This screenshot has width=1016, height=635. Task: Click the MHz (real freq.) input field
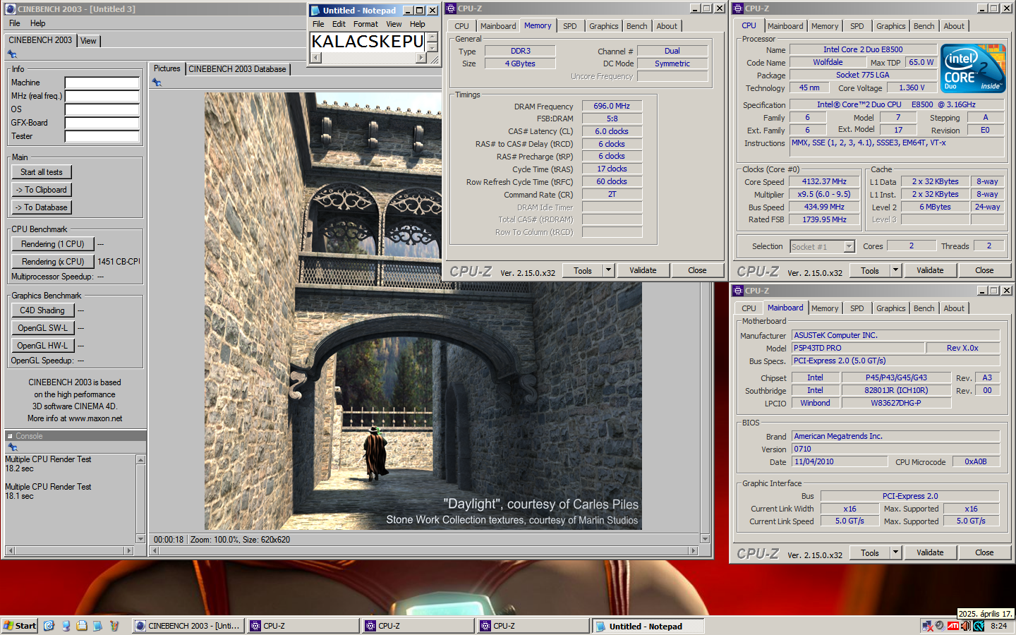(102, 96)
